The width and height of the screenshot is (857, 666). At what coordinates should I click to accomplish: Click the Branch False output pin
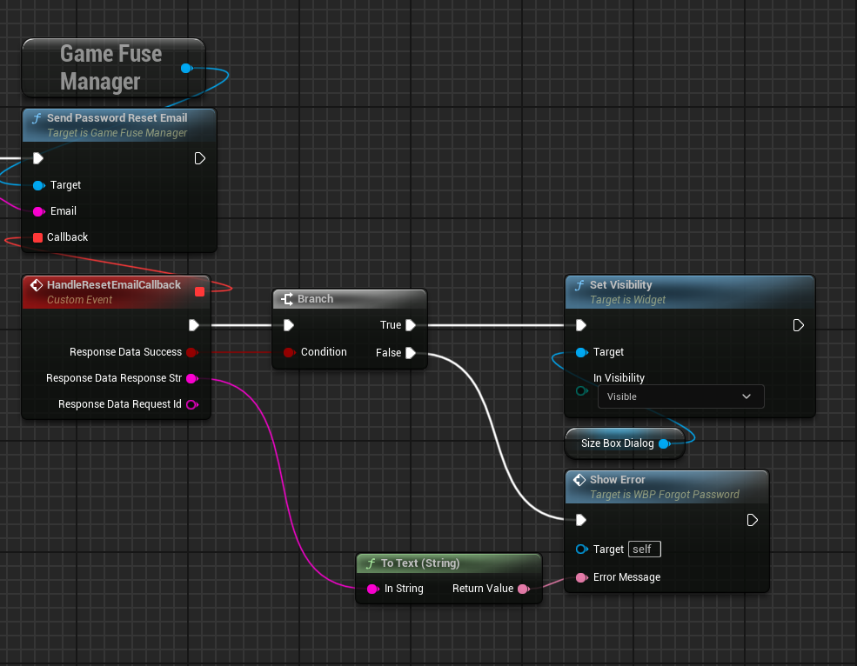click(411, 353)
